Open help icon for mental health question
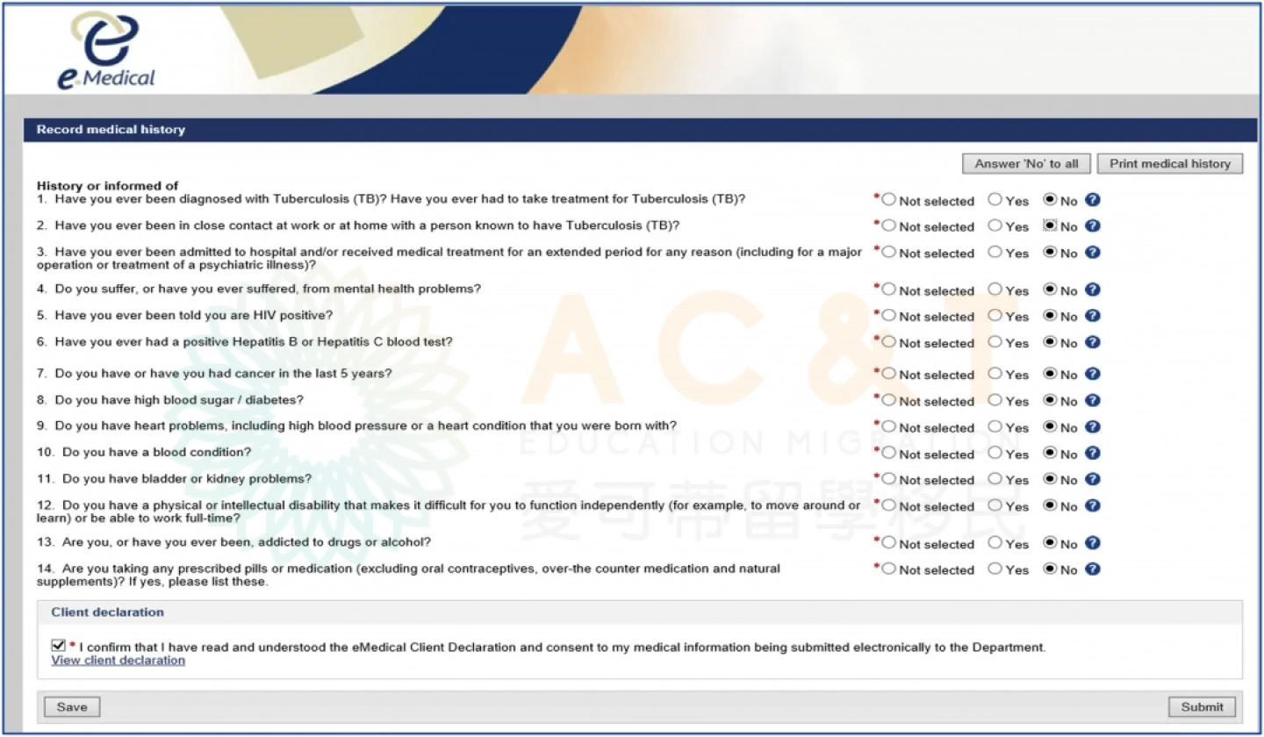The width and height of the screenshot is (1264, 737). 1092,290
